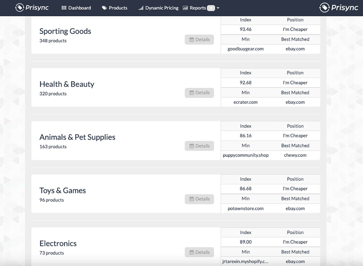Click the Prisync logo at top right
The image size is (363, 266).
point(339,8)
